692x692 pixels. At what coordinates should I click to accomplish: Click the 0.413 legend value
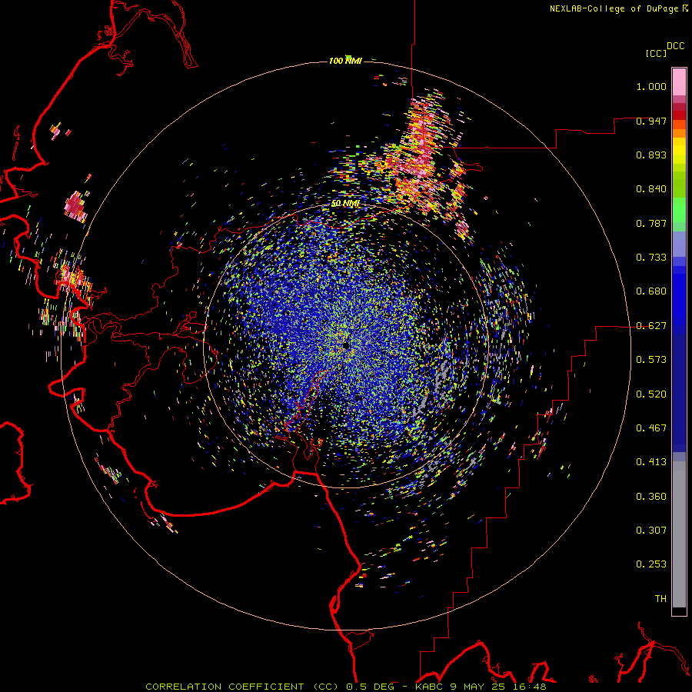(x=651, y=462)
